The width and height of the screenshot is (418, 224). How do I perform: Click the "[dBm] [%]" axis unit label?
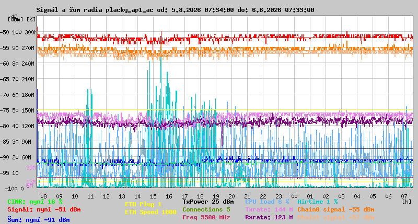[21, 19]
